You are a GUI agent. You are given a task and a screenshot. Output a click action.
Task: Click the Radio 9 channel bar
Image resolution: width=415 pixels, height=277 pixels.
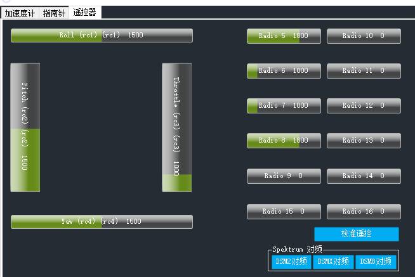[x=283, y=176]
